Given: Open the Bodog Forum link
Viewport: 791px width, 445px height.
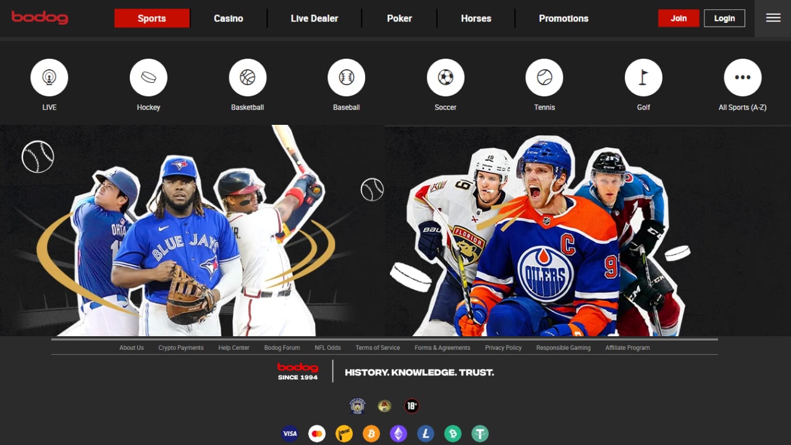Looking at the screenshot, I should 282,347.
